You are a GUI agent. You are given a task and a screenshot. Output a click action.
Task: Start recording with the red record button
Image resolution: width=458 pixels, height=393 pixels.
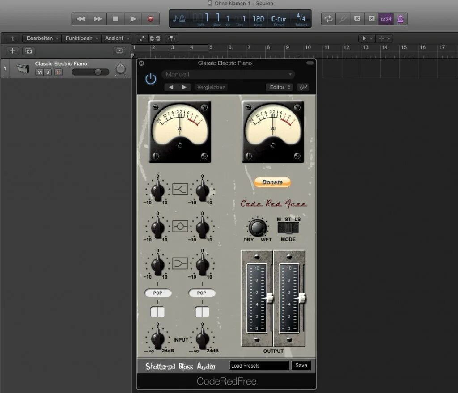pos(150,19)
